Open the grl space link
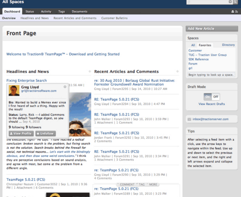The height and width of the screenshot is (197, 241). [190, 68]
